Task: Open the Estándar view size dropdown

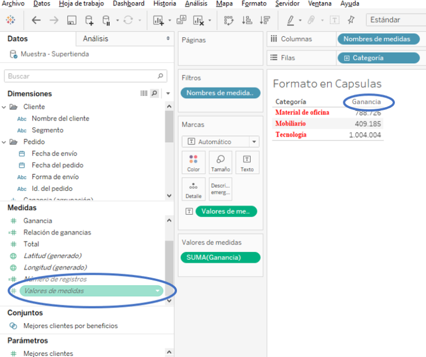Action: 395,20
